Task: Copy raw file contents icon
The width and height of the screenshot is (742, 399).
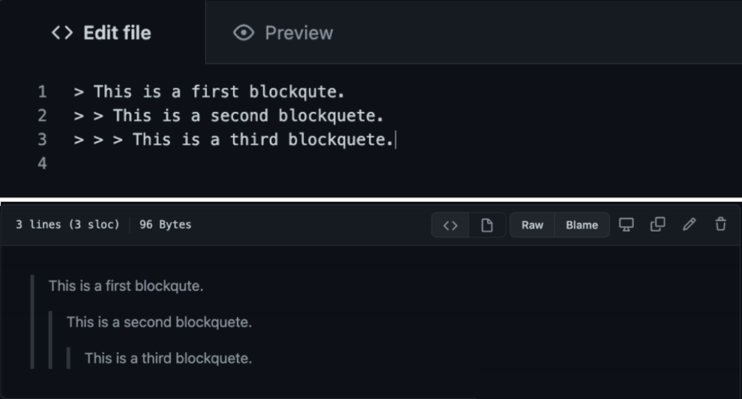Action: [657, 224]
